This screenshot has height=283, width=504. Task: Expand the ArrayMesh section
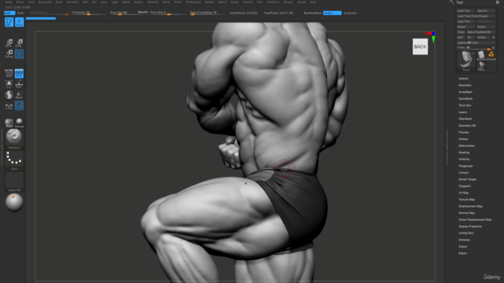[465, 92]
